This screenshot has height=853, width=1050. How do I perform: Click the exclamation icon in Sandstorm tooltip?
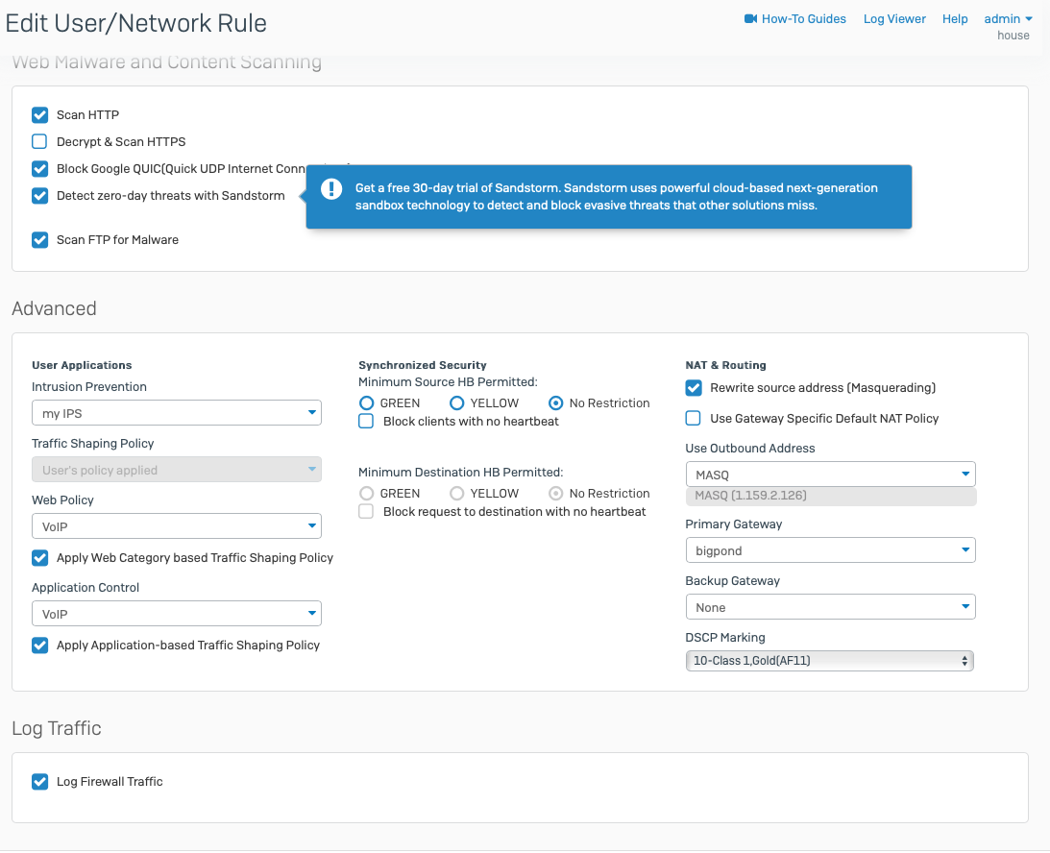pos(331,188)
